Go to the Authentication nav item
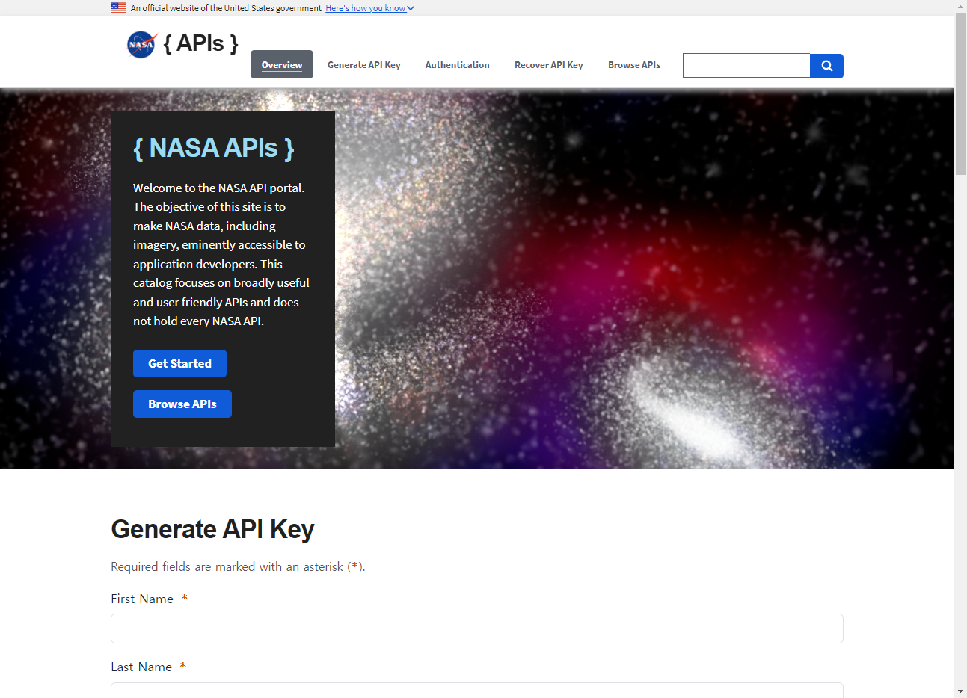967x698 pixels. pyautogui.click(x=457, y=65)
